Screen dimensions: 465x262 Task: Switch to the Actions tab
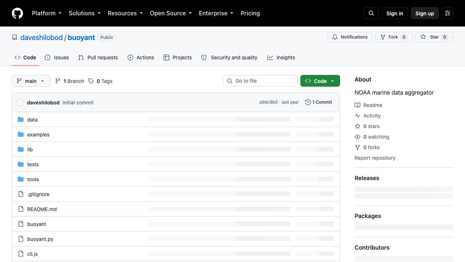tap(141, 57)
